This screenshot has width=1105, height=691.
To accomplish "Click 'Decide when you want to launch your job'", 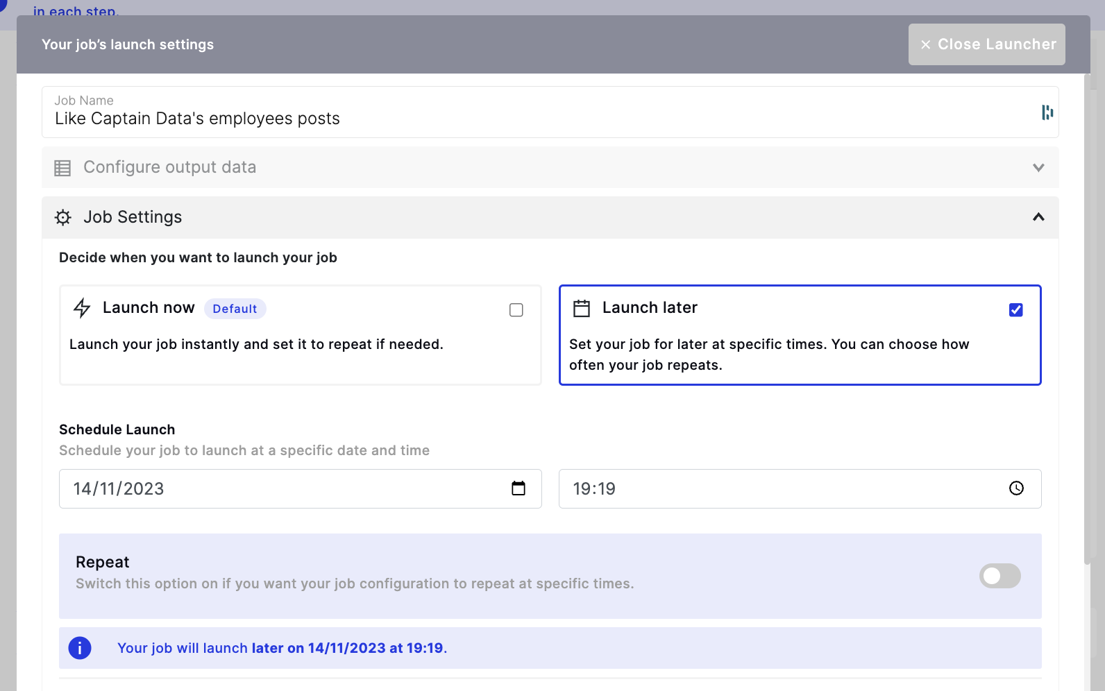I will point(198,257).
